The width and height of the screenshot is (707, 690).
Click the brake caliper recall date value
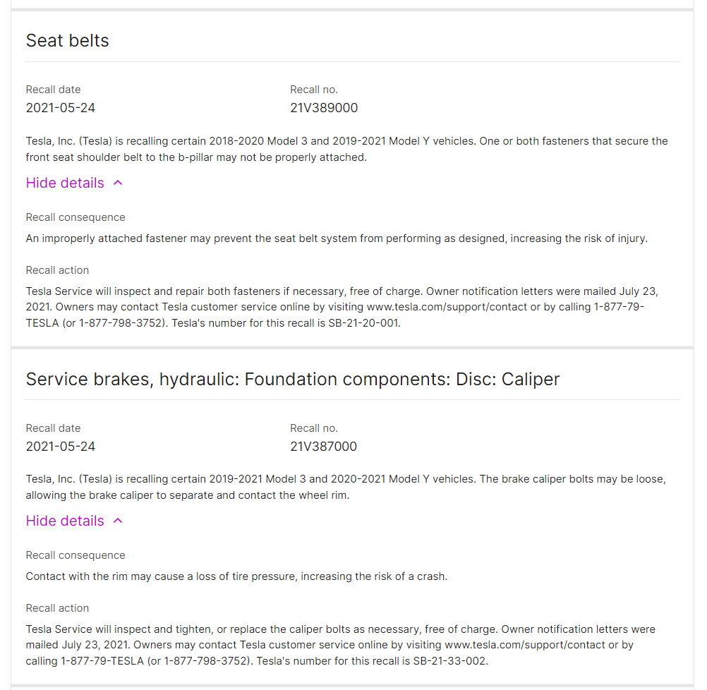point(61,447)
